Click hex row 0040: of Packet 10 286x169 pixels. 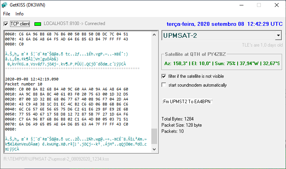67,109
